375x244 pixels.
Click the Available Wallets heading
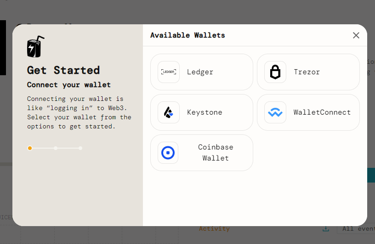[x=187, y=35]
